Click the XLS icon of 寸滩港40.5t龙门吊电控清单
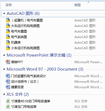 point(8,101)
